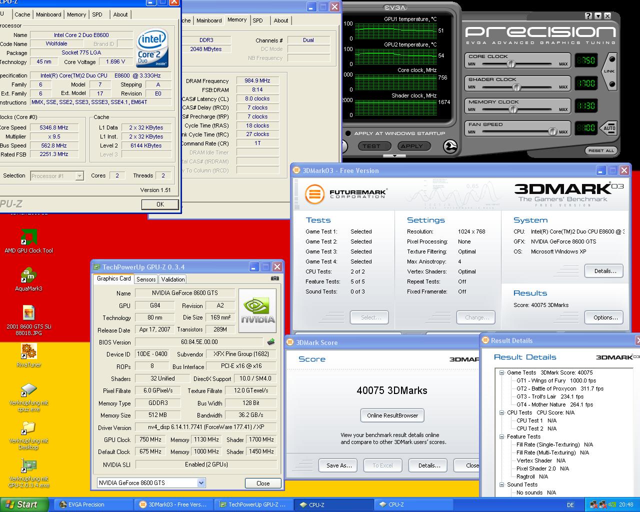The width and height of the screenshot is (640, 512).
Task: Select the 2001 8600 GTS SLi JPG file
Action: (28, 320)
